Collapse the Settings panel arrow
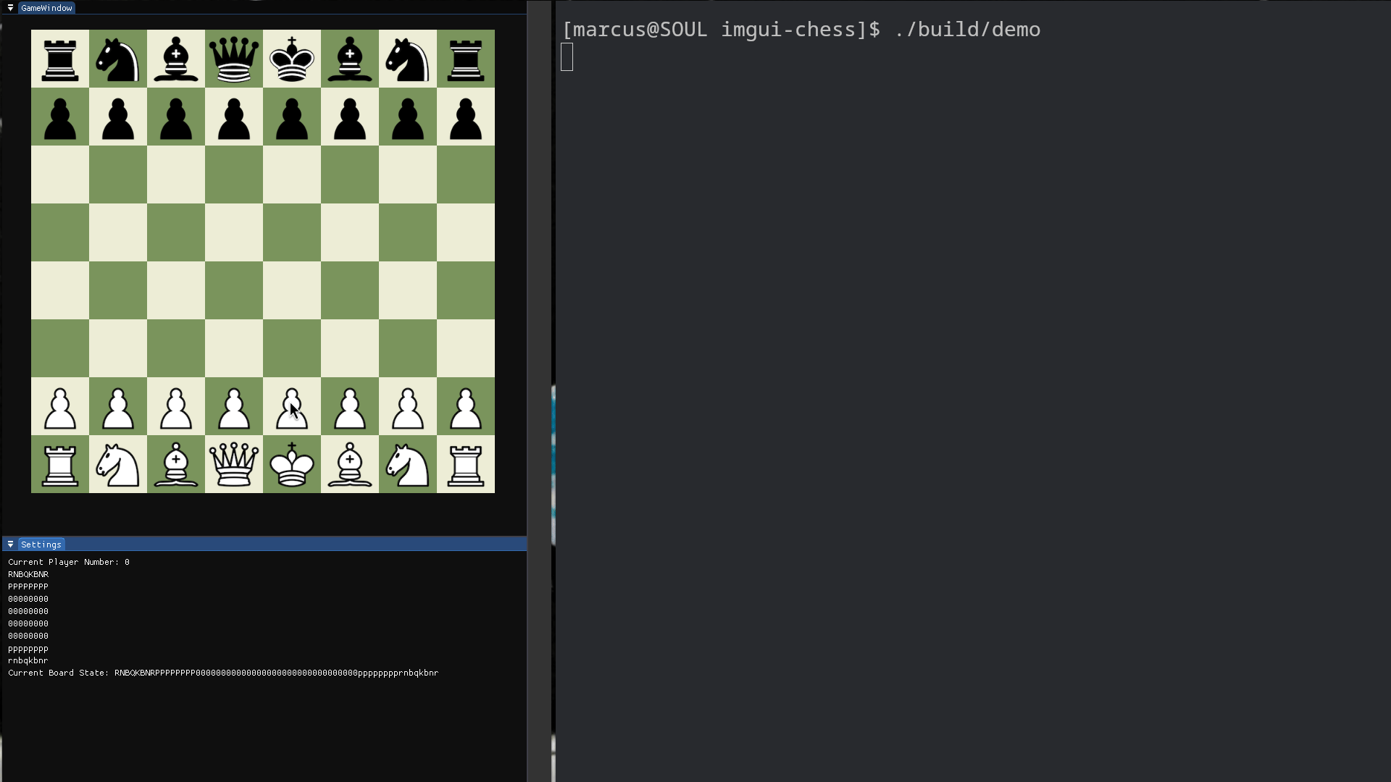This screenshot has height=782, width=1391. click(x=10, y=545)
